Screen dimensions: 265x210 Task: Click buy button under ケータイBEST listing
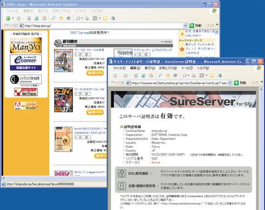95,112
